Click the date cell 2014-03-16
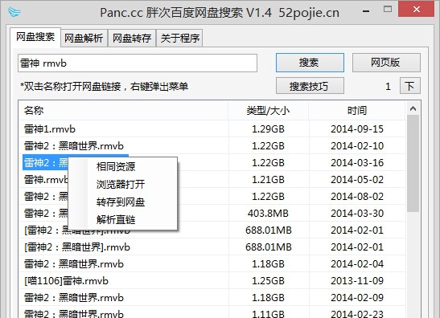The height and width of the screenshot is (318, 440). click(357, 163)
